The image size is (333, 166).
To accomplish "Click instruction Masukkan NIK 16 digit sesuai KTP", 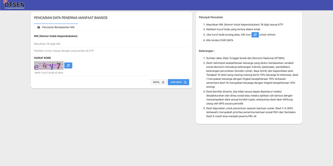I will pos(245,25).
